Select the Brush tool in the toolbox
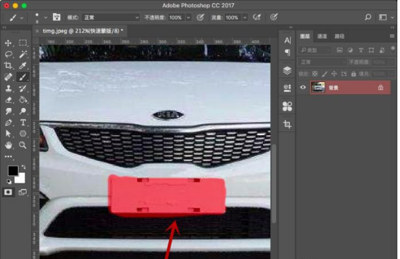400x259 pixels. click(23, 77)
